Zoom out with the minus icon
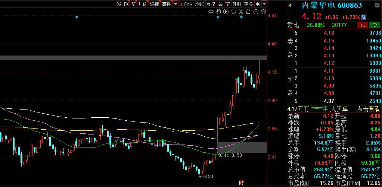The height and width of the screenshot is (187, 382). [x=263, y=12]
